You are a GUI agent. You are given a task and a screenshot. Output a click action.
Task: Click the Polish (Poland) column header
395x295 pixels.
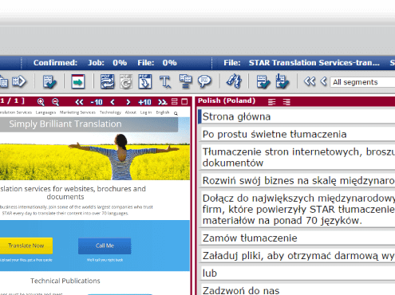pyautogui.click(x=227, y=100)
